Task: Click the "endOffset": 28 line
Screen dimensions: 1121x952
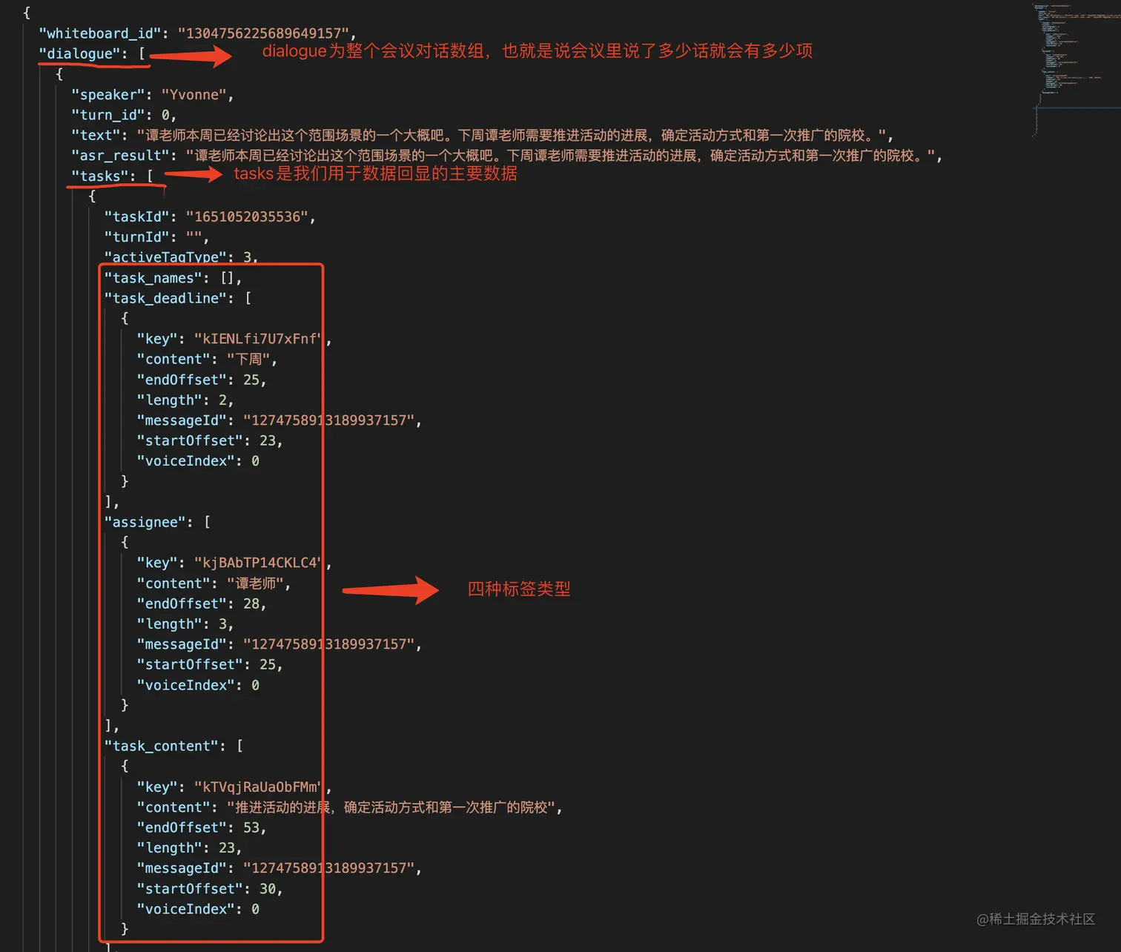Action: click(x=202, y=604)
